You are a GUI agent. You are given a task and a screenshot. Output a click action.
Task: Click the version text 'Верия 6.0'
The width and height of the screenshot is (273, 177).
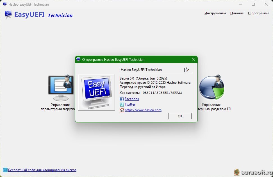[x=127, y=78]
